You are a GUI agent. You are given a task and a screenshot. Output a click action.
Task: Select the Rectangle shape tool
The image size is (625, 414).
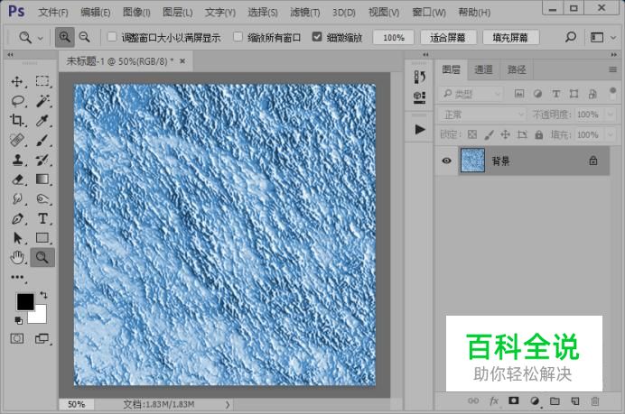(42, 238)
